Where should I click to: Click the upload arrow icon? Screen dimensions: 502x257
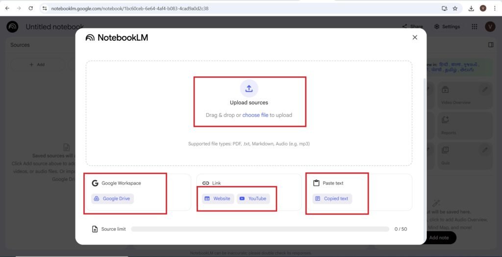tap(249, 89)
